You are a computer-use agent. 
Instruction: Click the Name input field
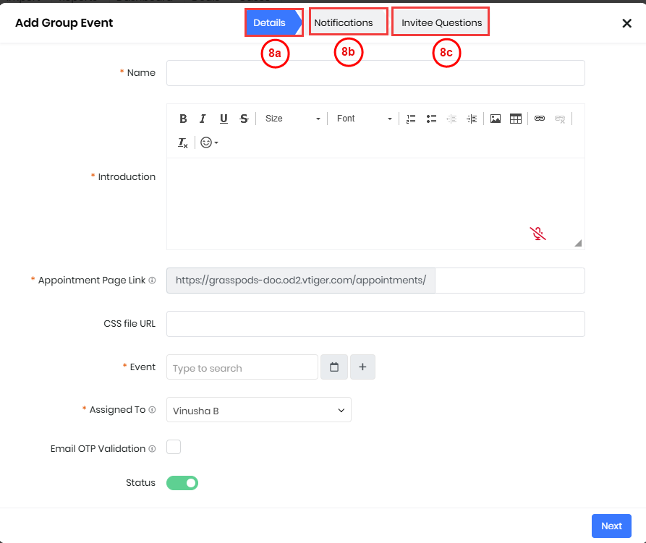(x=375, y=73)
